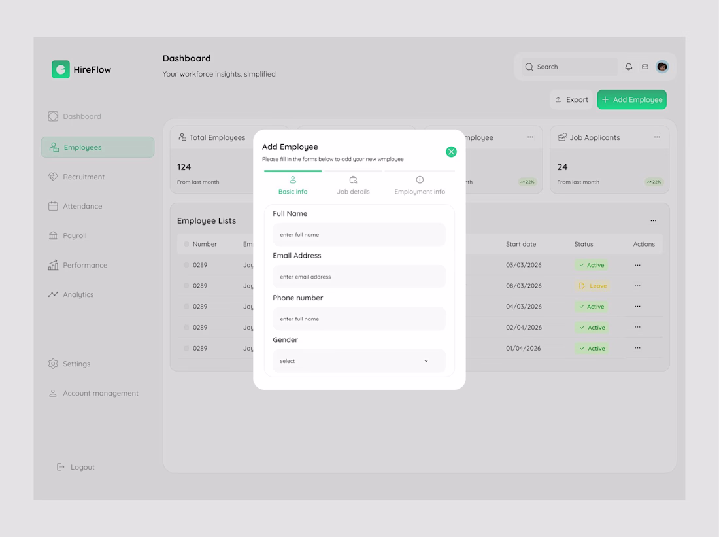Switch to the Basic info tab

click(293, 185)
